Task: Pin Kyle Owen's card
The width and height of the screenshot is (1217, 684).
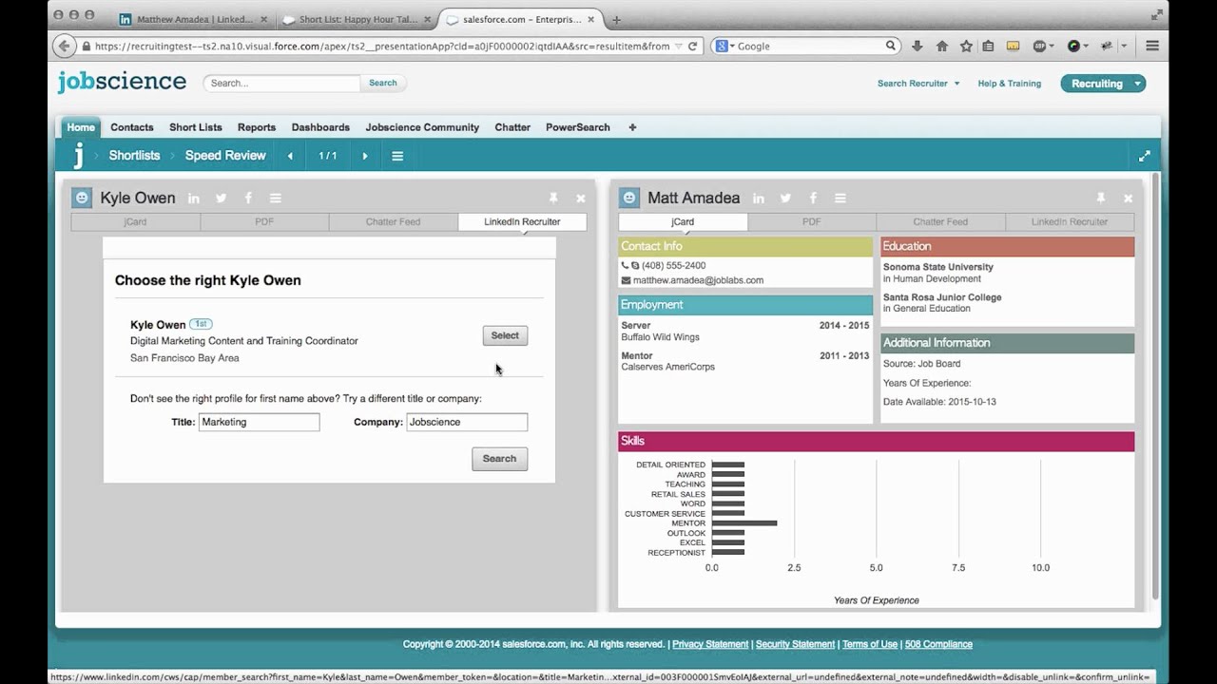Action: pyautogui.click(x=553, y=198)
